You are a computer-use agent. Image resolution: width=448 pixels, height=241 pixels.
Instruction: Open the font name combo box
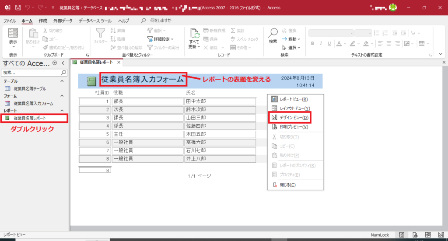pos(331,33)
